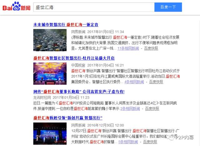Open the 11条相同新闻 link

(128, 48)
